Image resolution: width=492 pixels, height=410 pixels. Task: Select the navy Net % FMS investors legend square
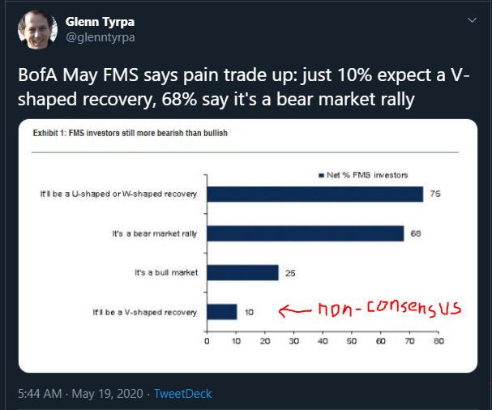(x=321, y=175)
